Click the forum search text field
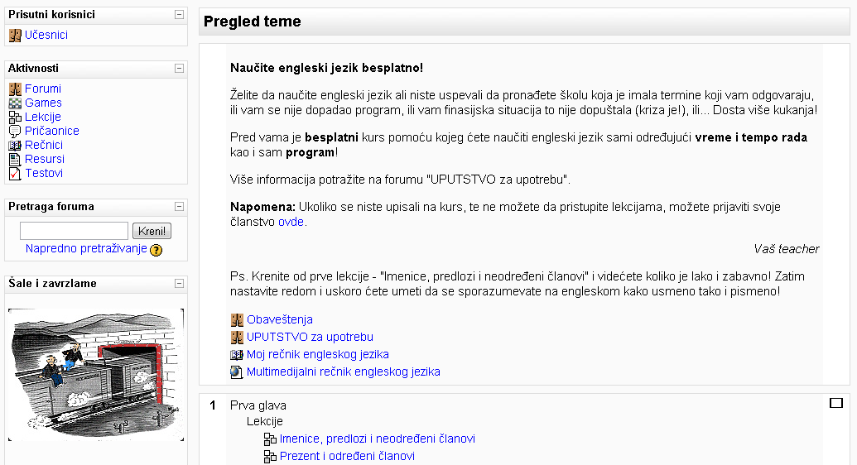Screen dimensions: 857x465 click(x=74, y=231)
